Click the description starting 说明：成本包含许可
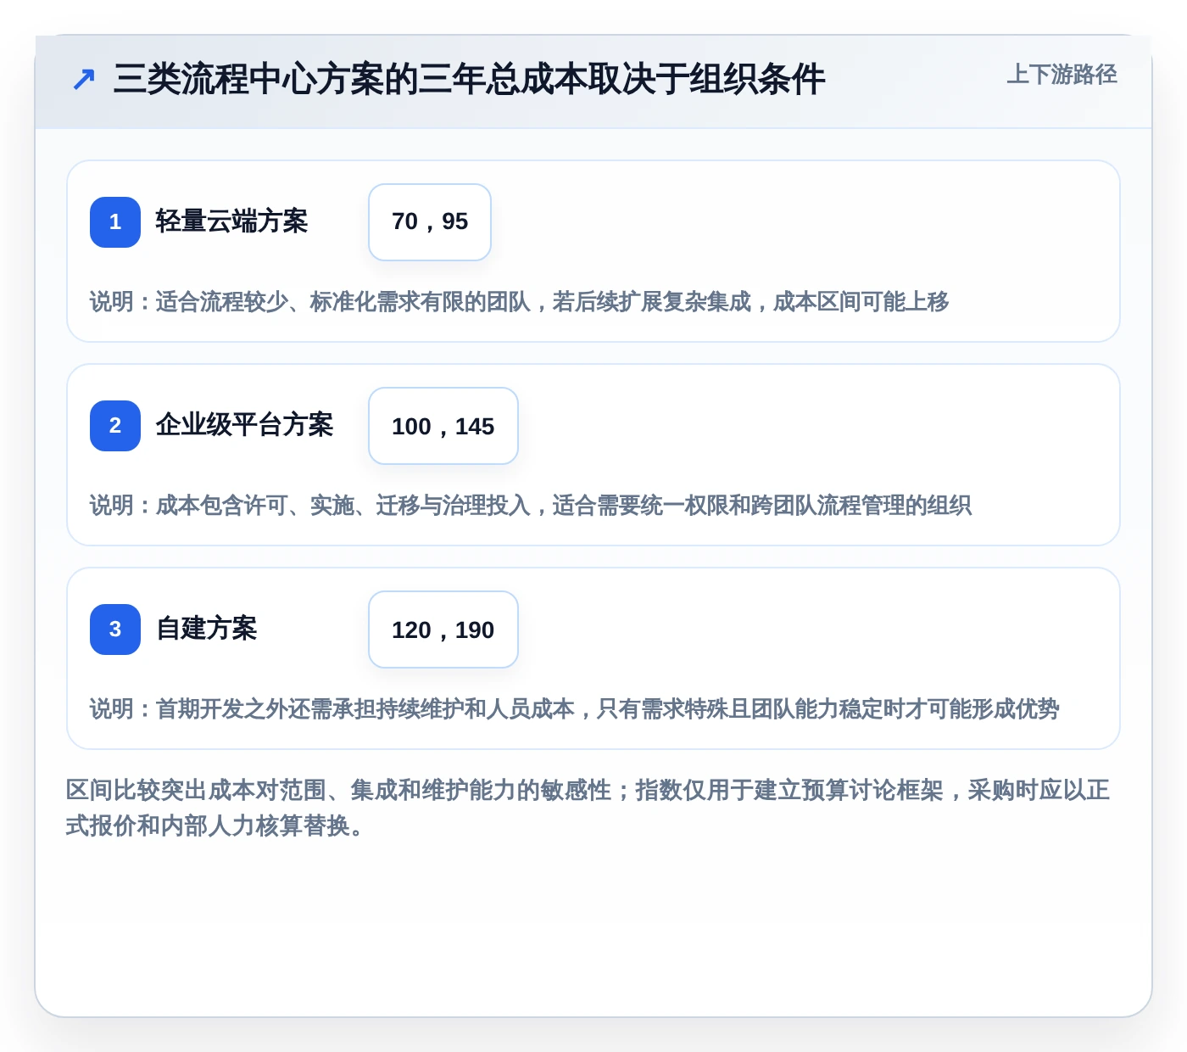1187x1052 pixels. pyautogui.click(x=530, y=506)
